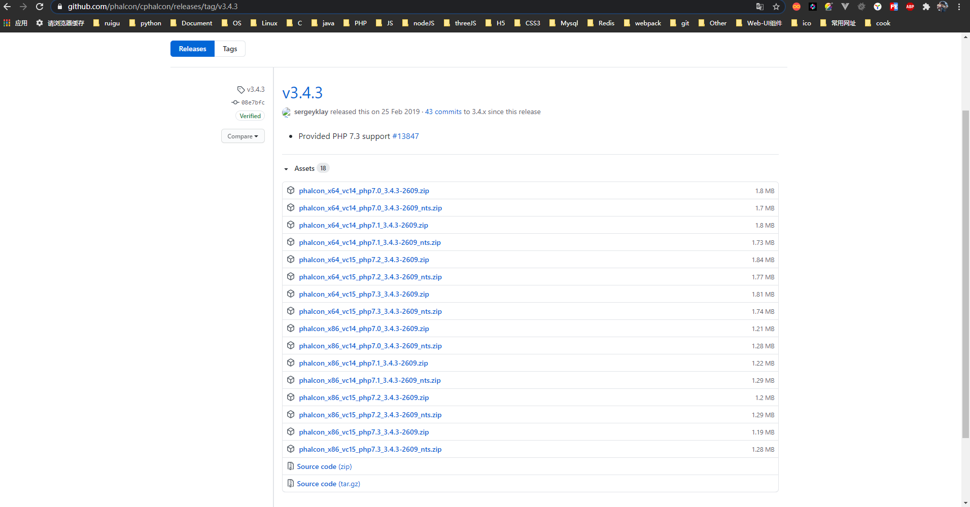Click sergeyklay's avatar image
The width and height of the screenshot is (970, 507).
287,112
